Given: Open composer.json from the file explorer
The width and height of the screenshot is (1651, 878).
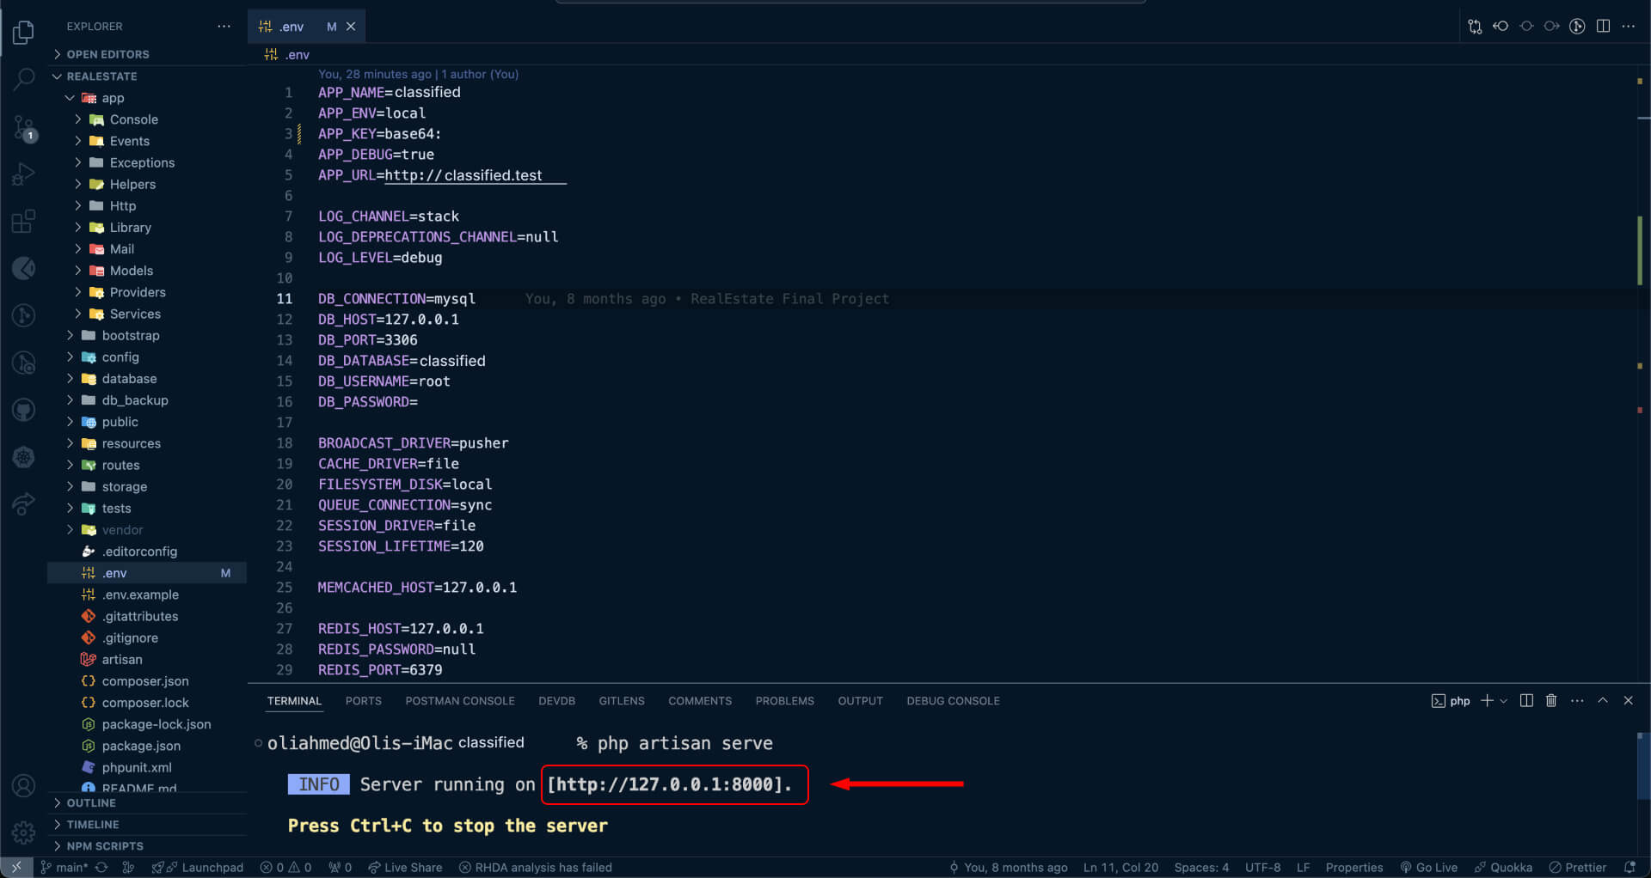Looking at the screenshot, I should (x=144, y=681).
